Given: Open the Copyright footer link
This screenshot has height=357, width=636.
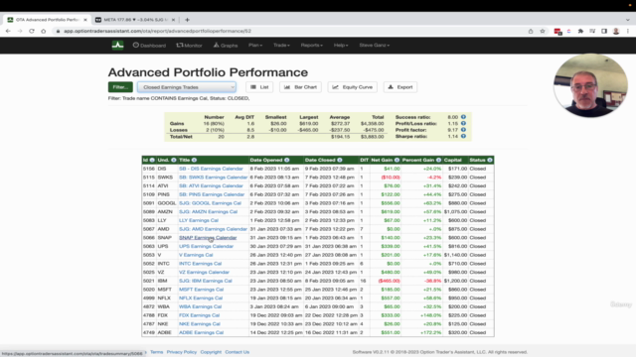Looking at the screenshot, I should point(211,352).
